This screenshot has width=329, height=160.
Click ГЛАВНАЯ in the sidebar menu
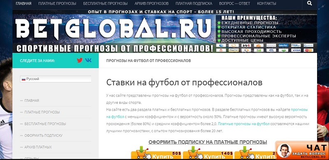click(x=32, y=101)
